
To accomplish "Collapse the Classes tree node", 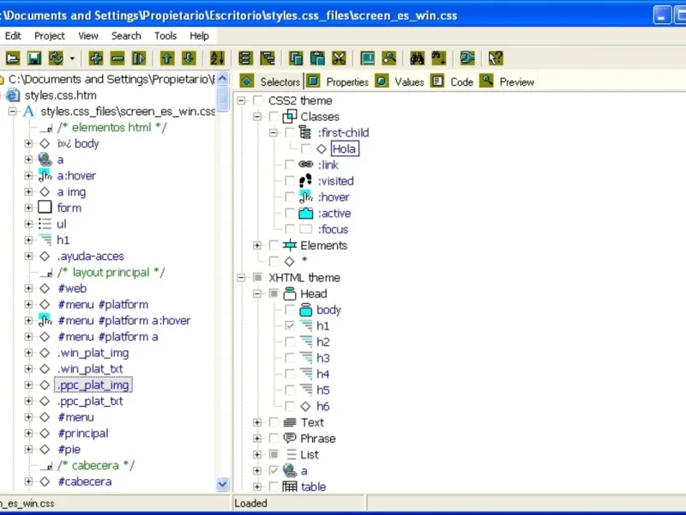I will pos(257,117).
